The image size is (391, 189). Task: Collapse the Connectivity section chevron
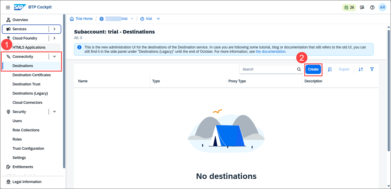click(55, 57)
